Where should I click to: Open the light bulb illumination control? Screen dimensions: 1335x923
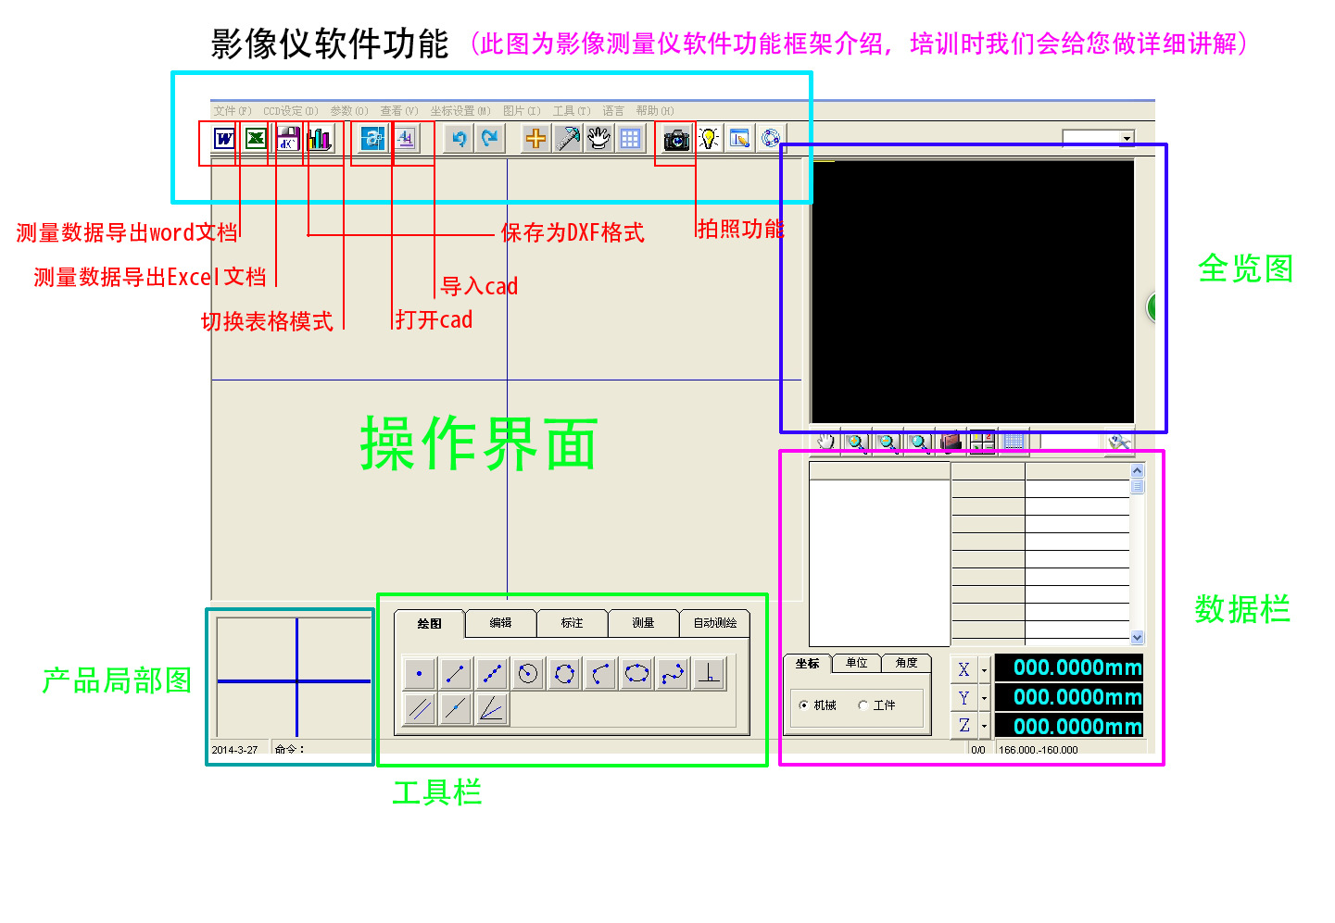[x=709, y=139]
